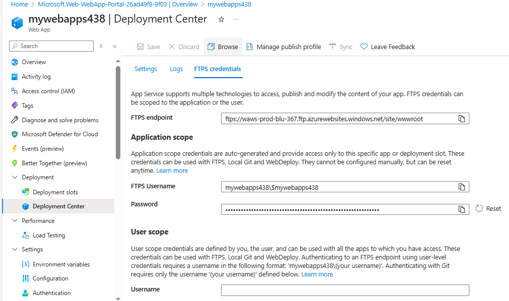Click the sidebar Search input field
Screen dimensions: 509x301
[51, 46]
